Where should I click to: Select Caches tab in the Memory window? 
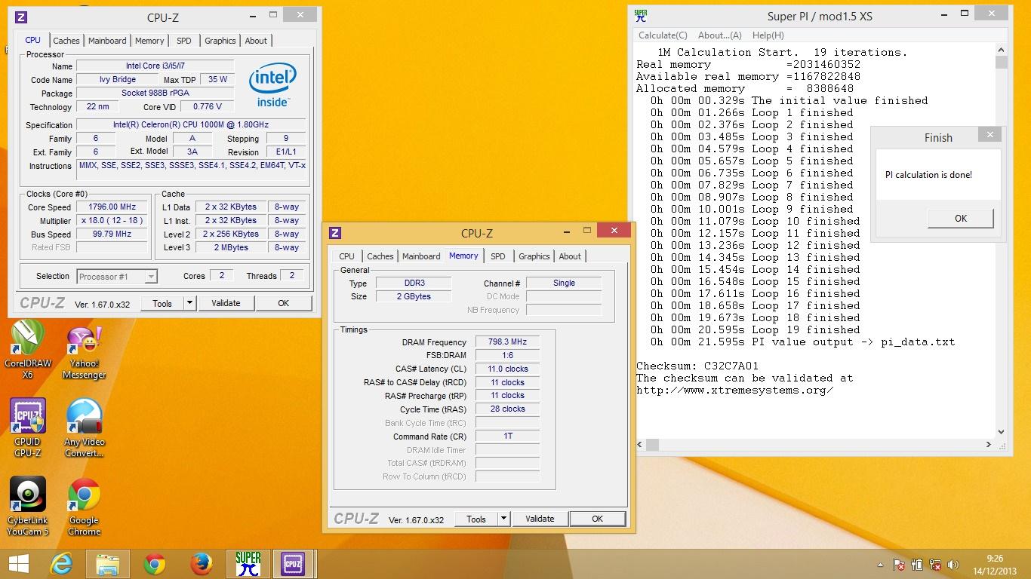380,256
